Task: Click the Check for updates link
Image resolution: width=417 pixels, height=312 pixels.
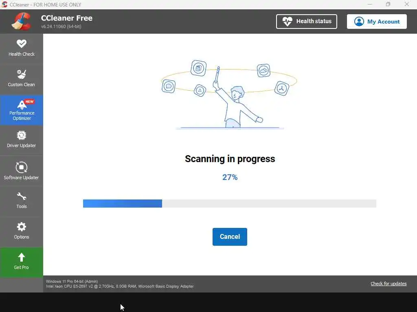Action: (x=388, y=284)
